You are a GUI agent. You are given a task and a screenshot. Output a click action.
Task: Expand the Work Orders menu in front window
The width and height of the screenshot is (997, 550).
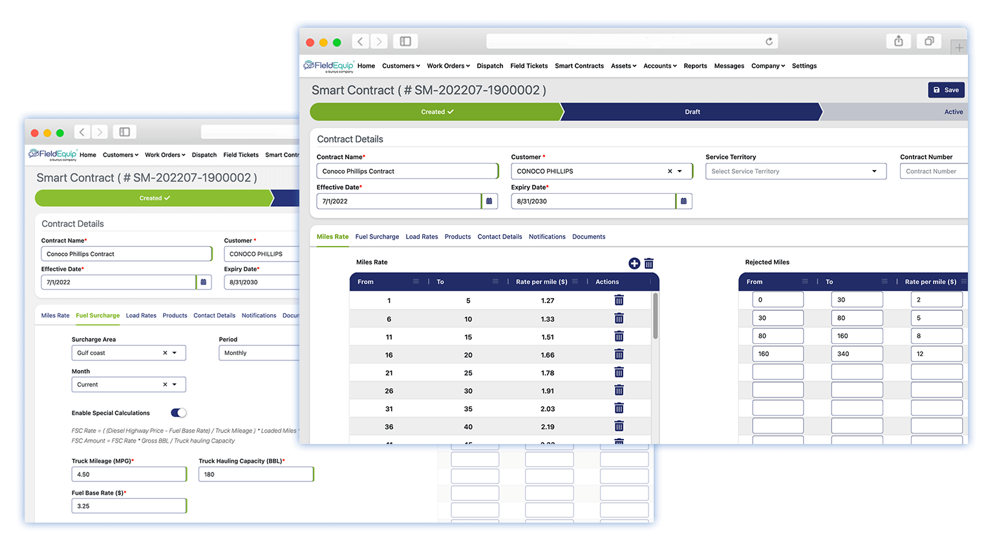pyautogui.click(x=448, y=66)
